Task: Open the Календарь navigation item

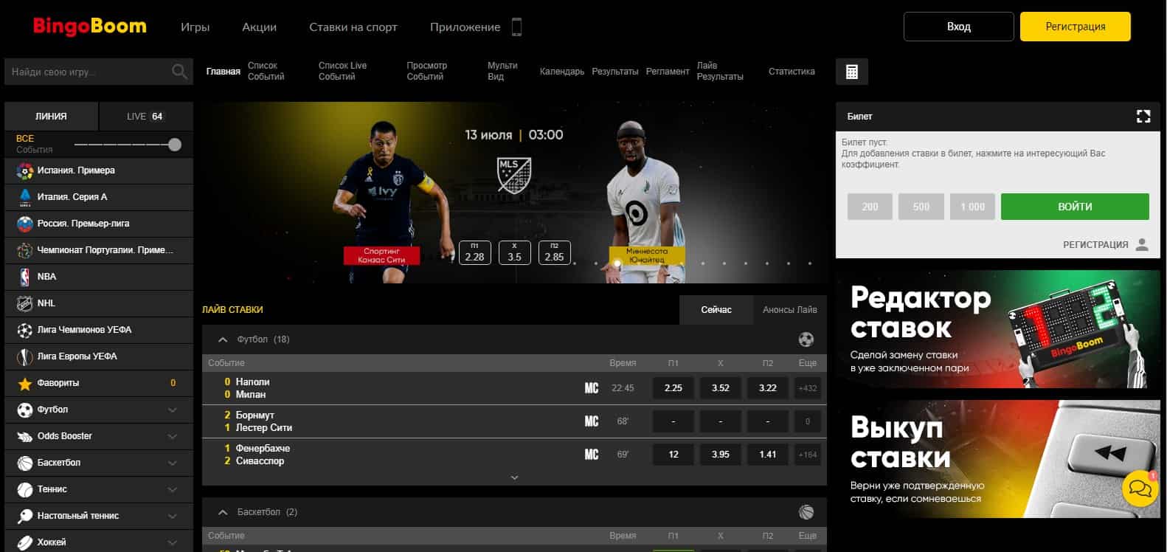Action: 561,72
